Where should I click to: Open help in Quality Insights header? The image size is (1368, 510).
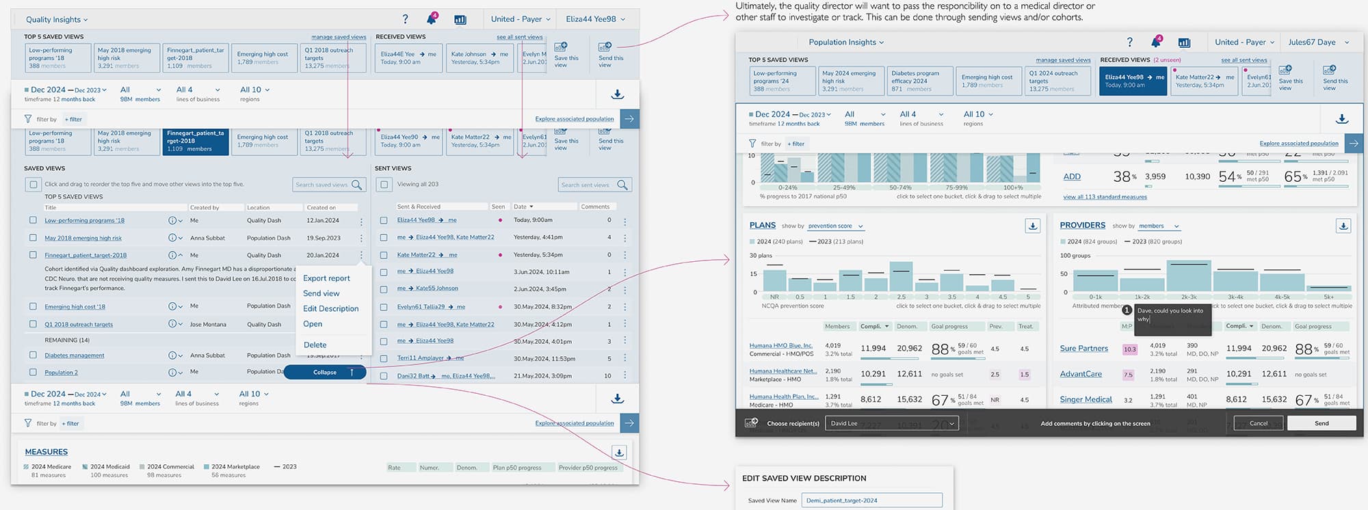point(405,19)
